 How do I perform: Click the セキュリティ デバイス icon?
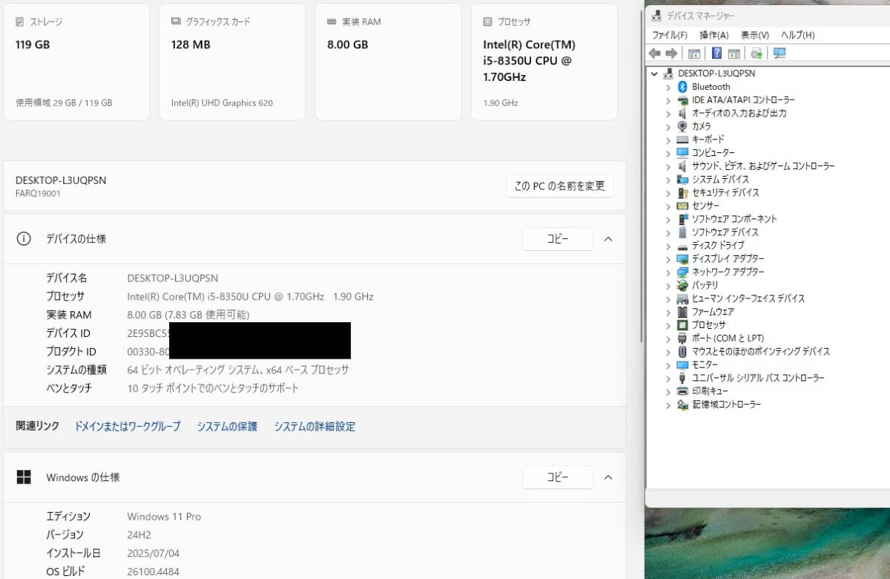pyautogui.click(x=683, y=192)
